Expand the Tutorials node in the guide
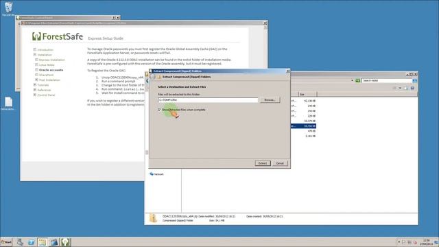The height and width of the screenshot is (247, 439). [x=35, y=85]
